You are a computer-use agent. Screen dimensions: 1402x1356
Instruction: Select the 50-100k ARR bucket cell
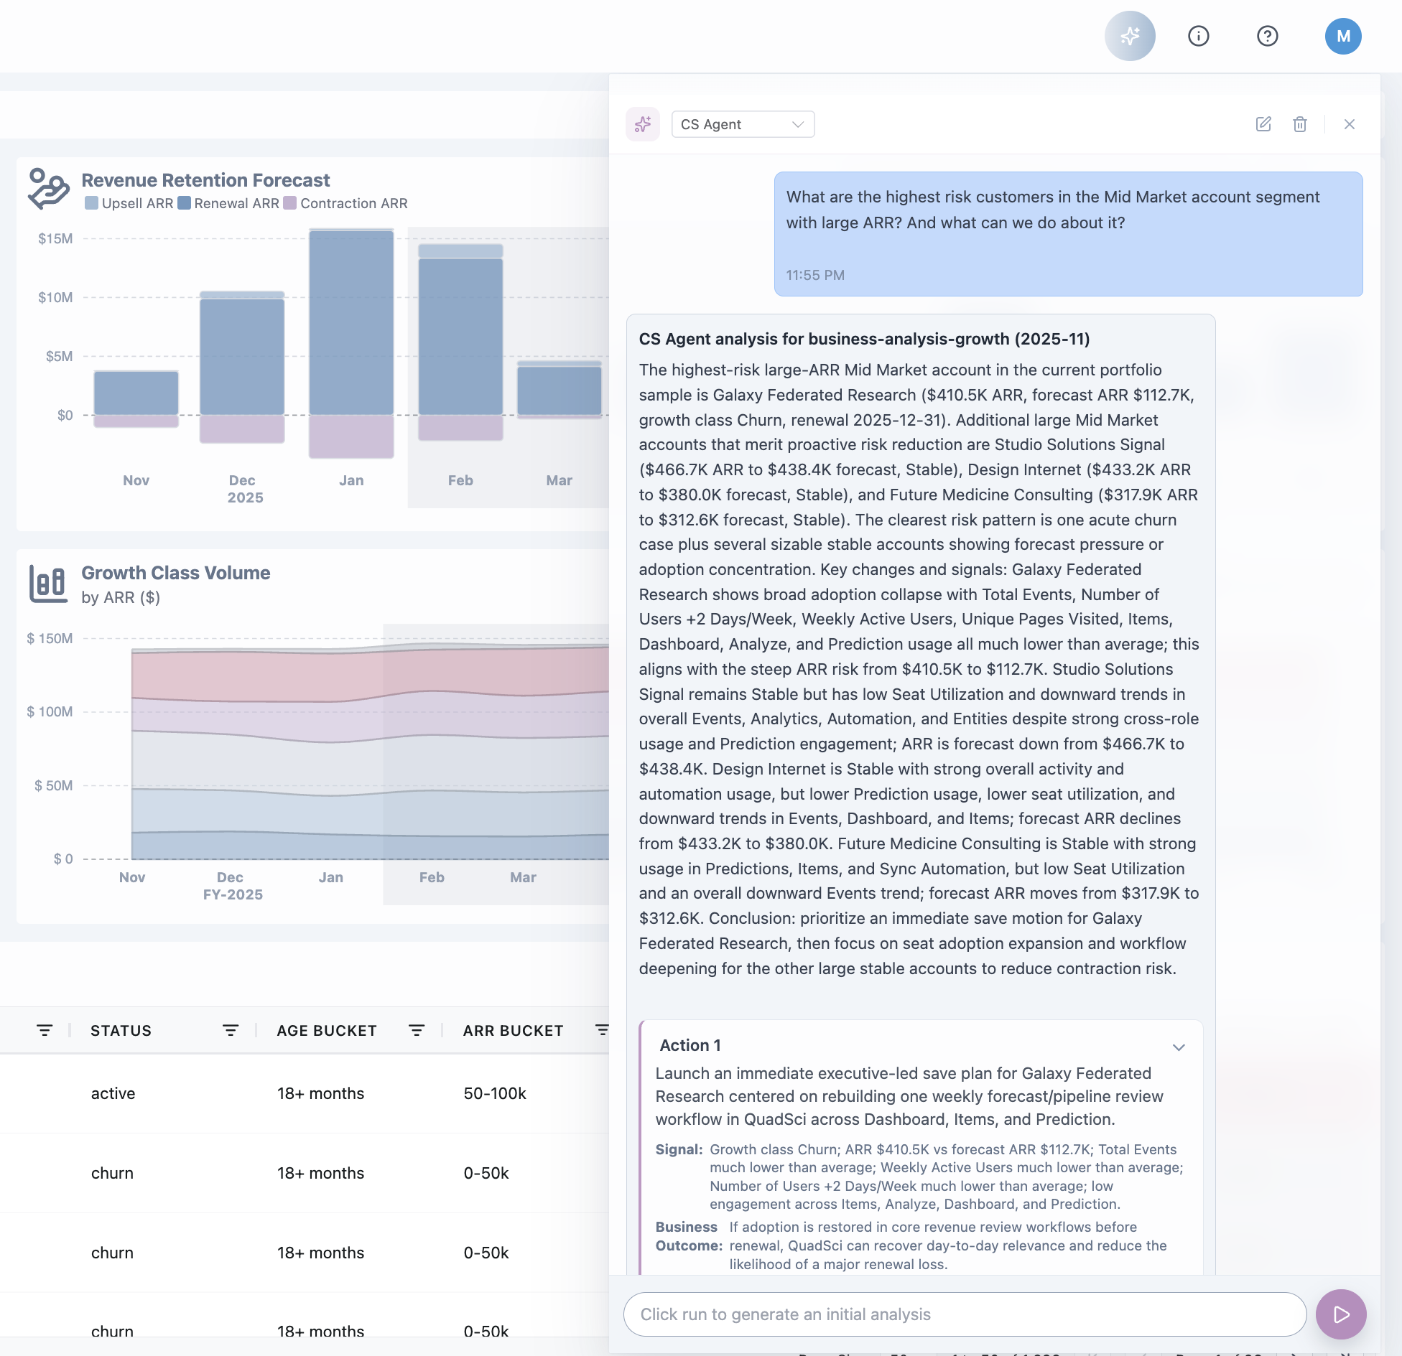click(x=495, y=1093)
